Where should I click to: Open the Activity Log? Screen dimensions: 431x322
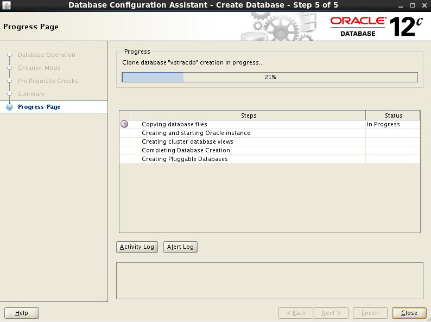pos(137,247)
